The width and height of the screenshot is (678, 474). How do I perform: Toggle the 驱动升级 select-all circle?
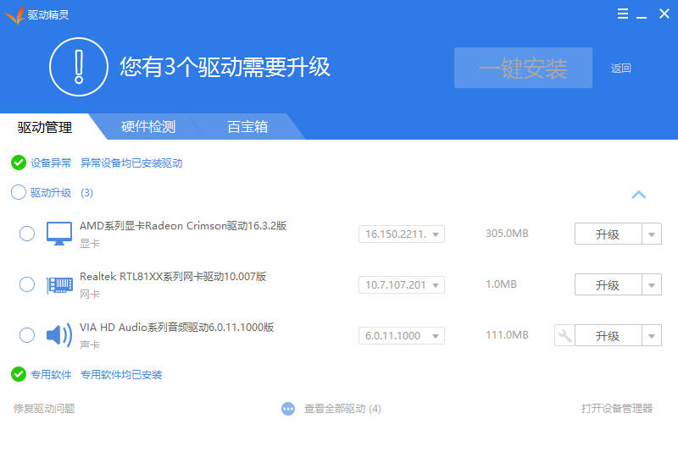tap(19, 192)
